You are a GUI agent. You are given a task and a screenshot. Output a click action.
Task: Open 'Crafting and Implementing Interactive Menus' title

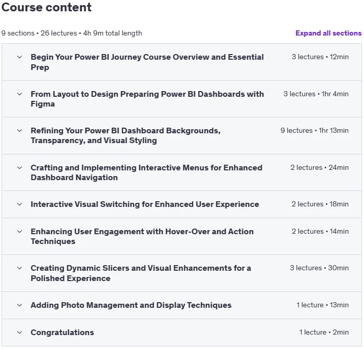tap(147, 172)
